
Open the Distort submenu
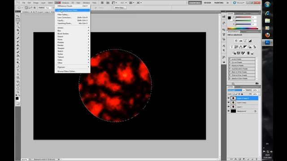(x=73, y=37)
